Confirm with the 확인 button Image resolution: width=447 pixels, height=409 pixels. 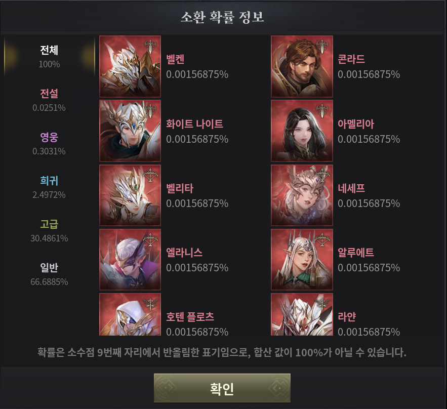click(x=222, y=388)
